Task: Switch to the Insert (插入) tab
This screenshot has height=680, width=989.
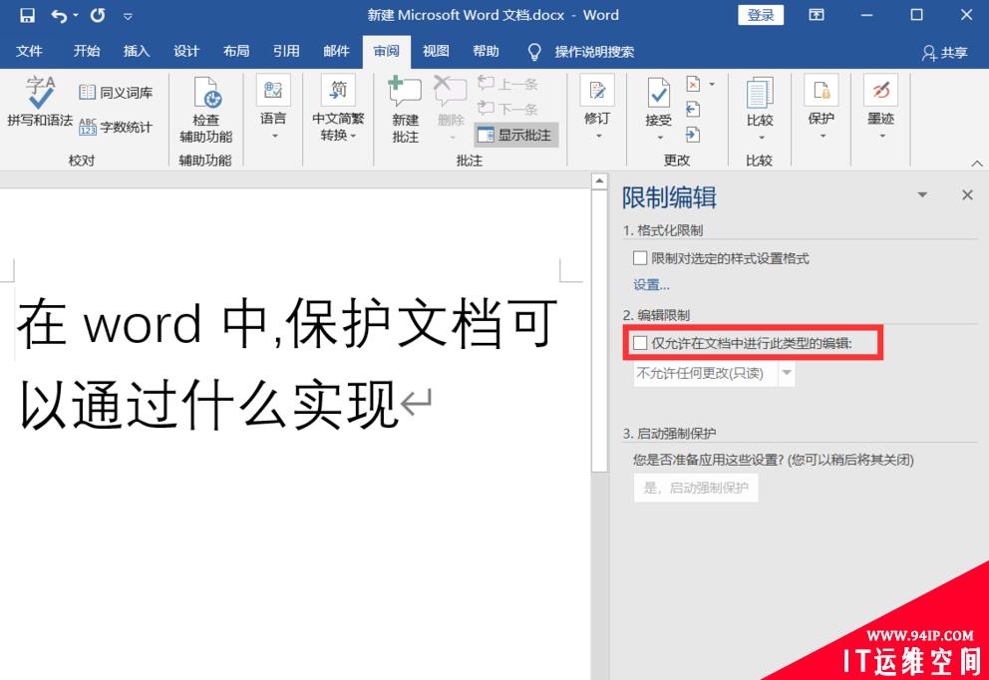Action: 137,51
